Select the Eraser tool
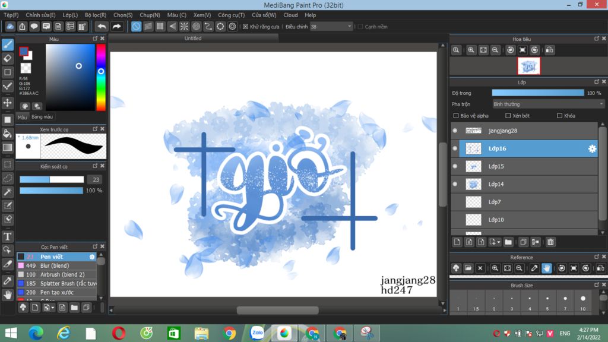 click(7, 58)
